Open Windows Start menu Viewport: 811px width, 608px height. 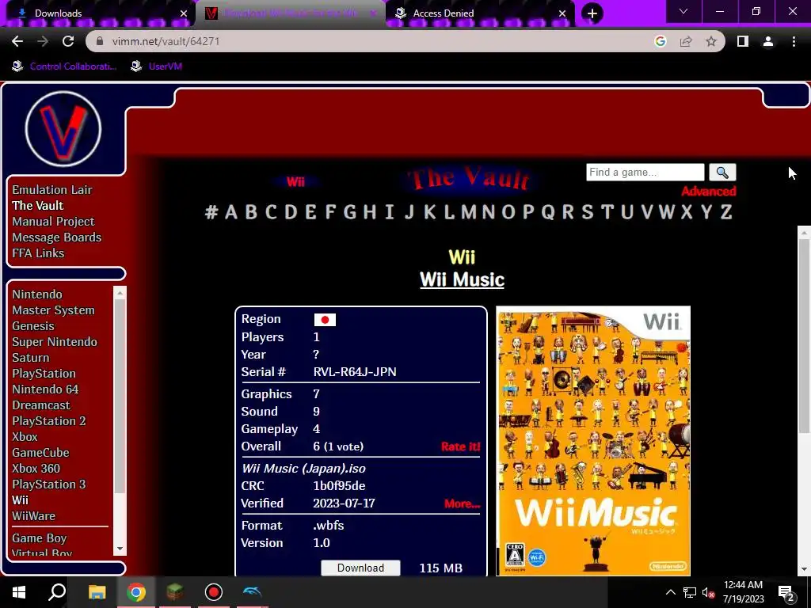(19, 592)
